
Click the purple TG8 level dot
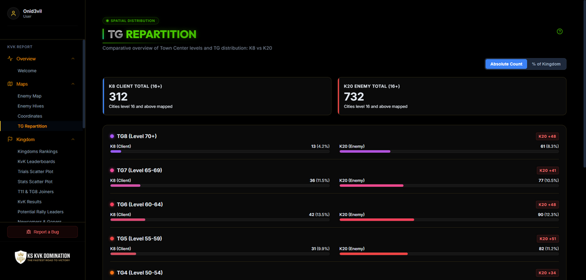click(x=112, y=136)
